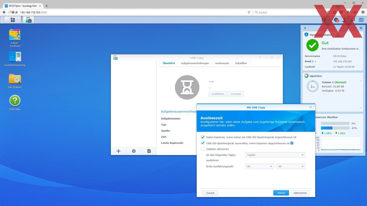The height and width of the screenshot is (206, 367).
Task: Click the uptime 11 Tag(e) 10:53:08
Action: pos(344,67)
